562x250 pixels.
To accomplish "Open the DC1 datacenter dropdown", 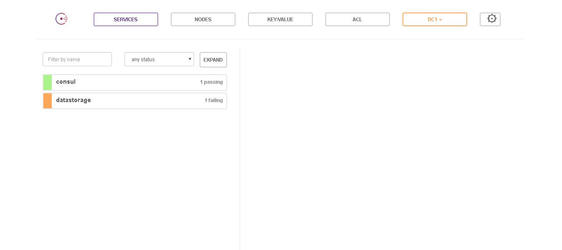I will (435, 19).
